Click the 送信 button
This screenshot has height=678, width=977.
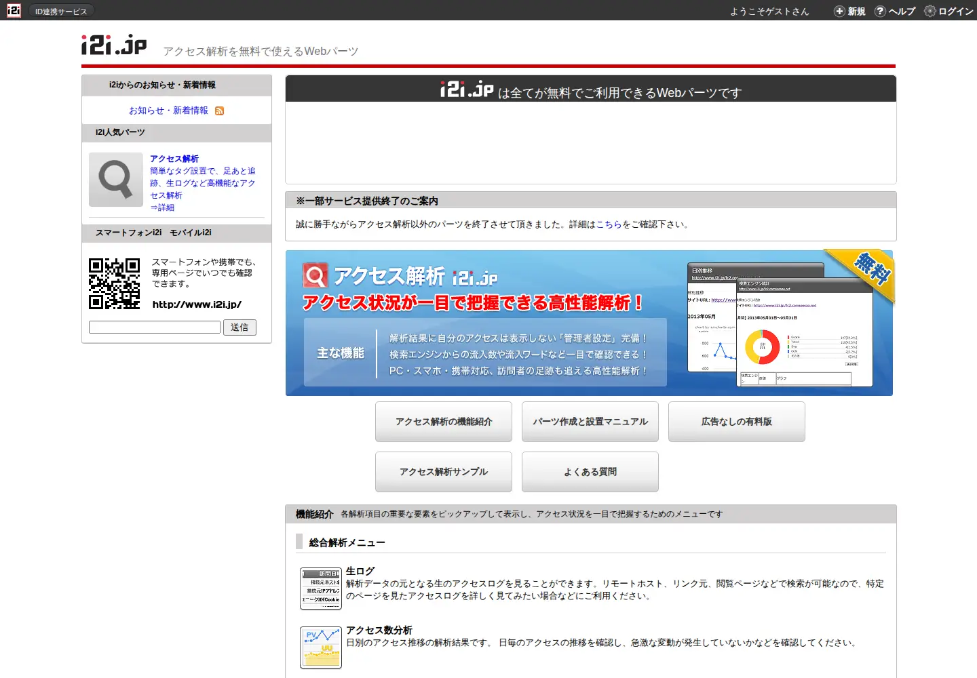(240, 327)
